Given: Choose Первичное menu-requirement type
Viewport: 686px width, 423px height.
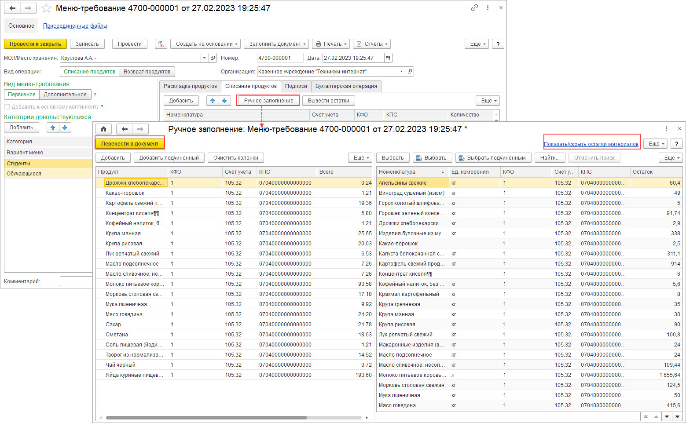Looking at the screenshot, I should (x=22, y=95).
